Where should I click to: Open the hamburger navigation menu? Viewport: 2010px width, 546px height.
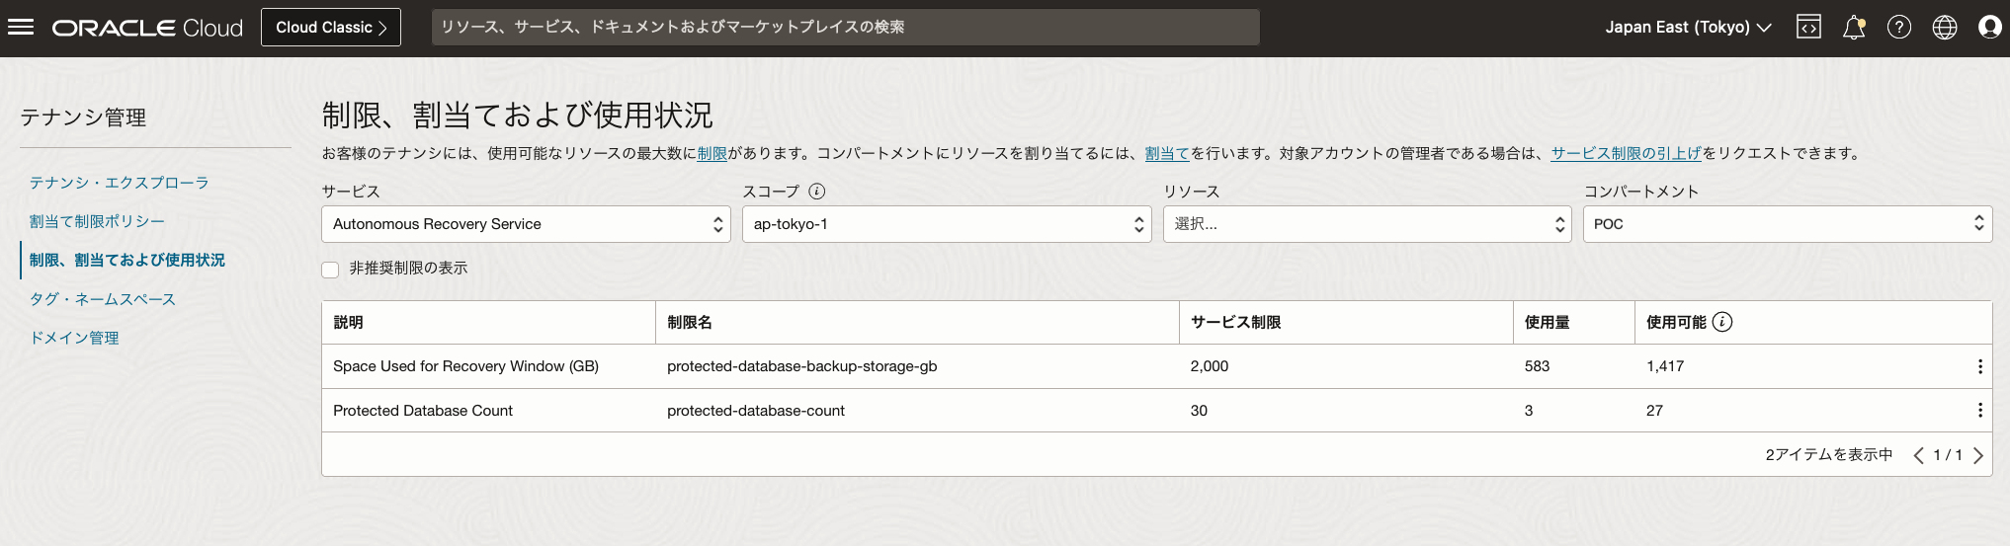(x=21, y=28)
